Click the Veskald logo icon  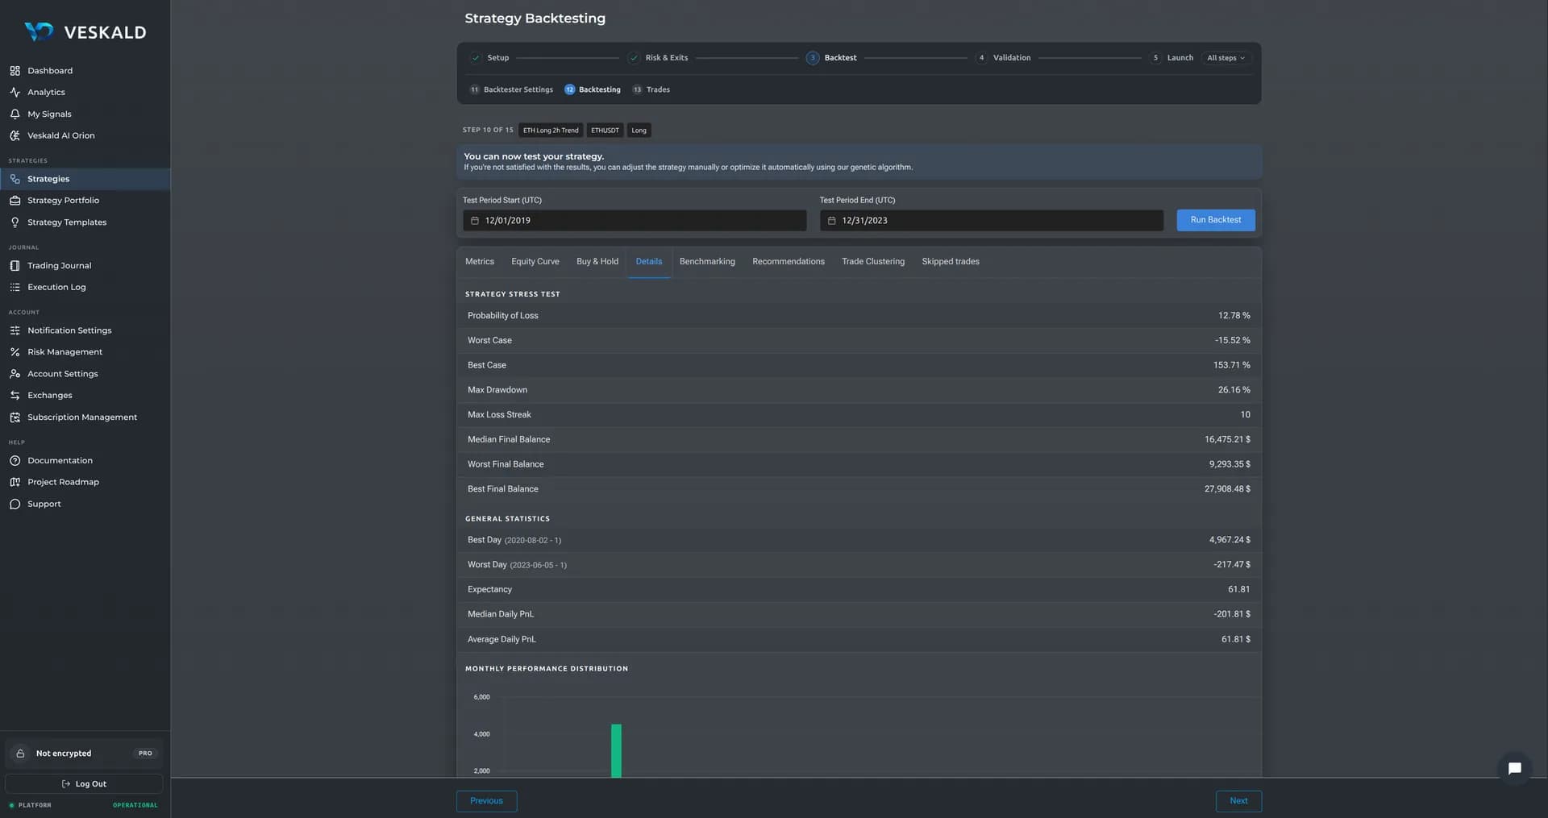pyautogui.click(x=39, y=31)
